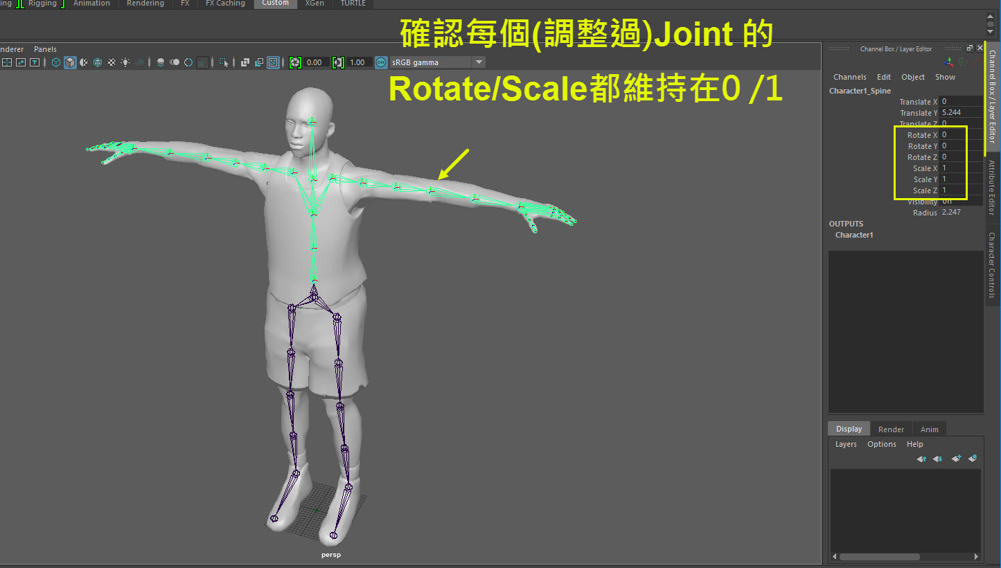Switch to the Animation shelf tab

pos(91,3)
